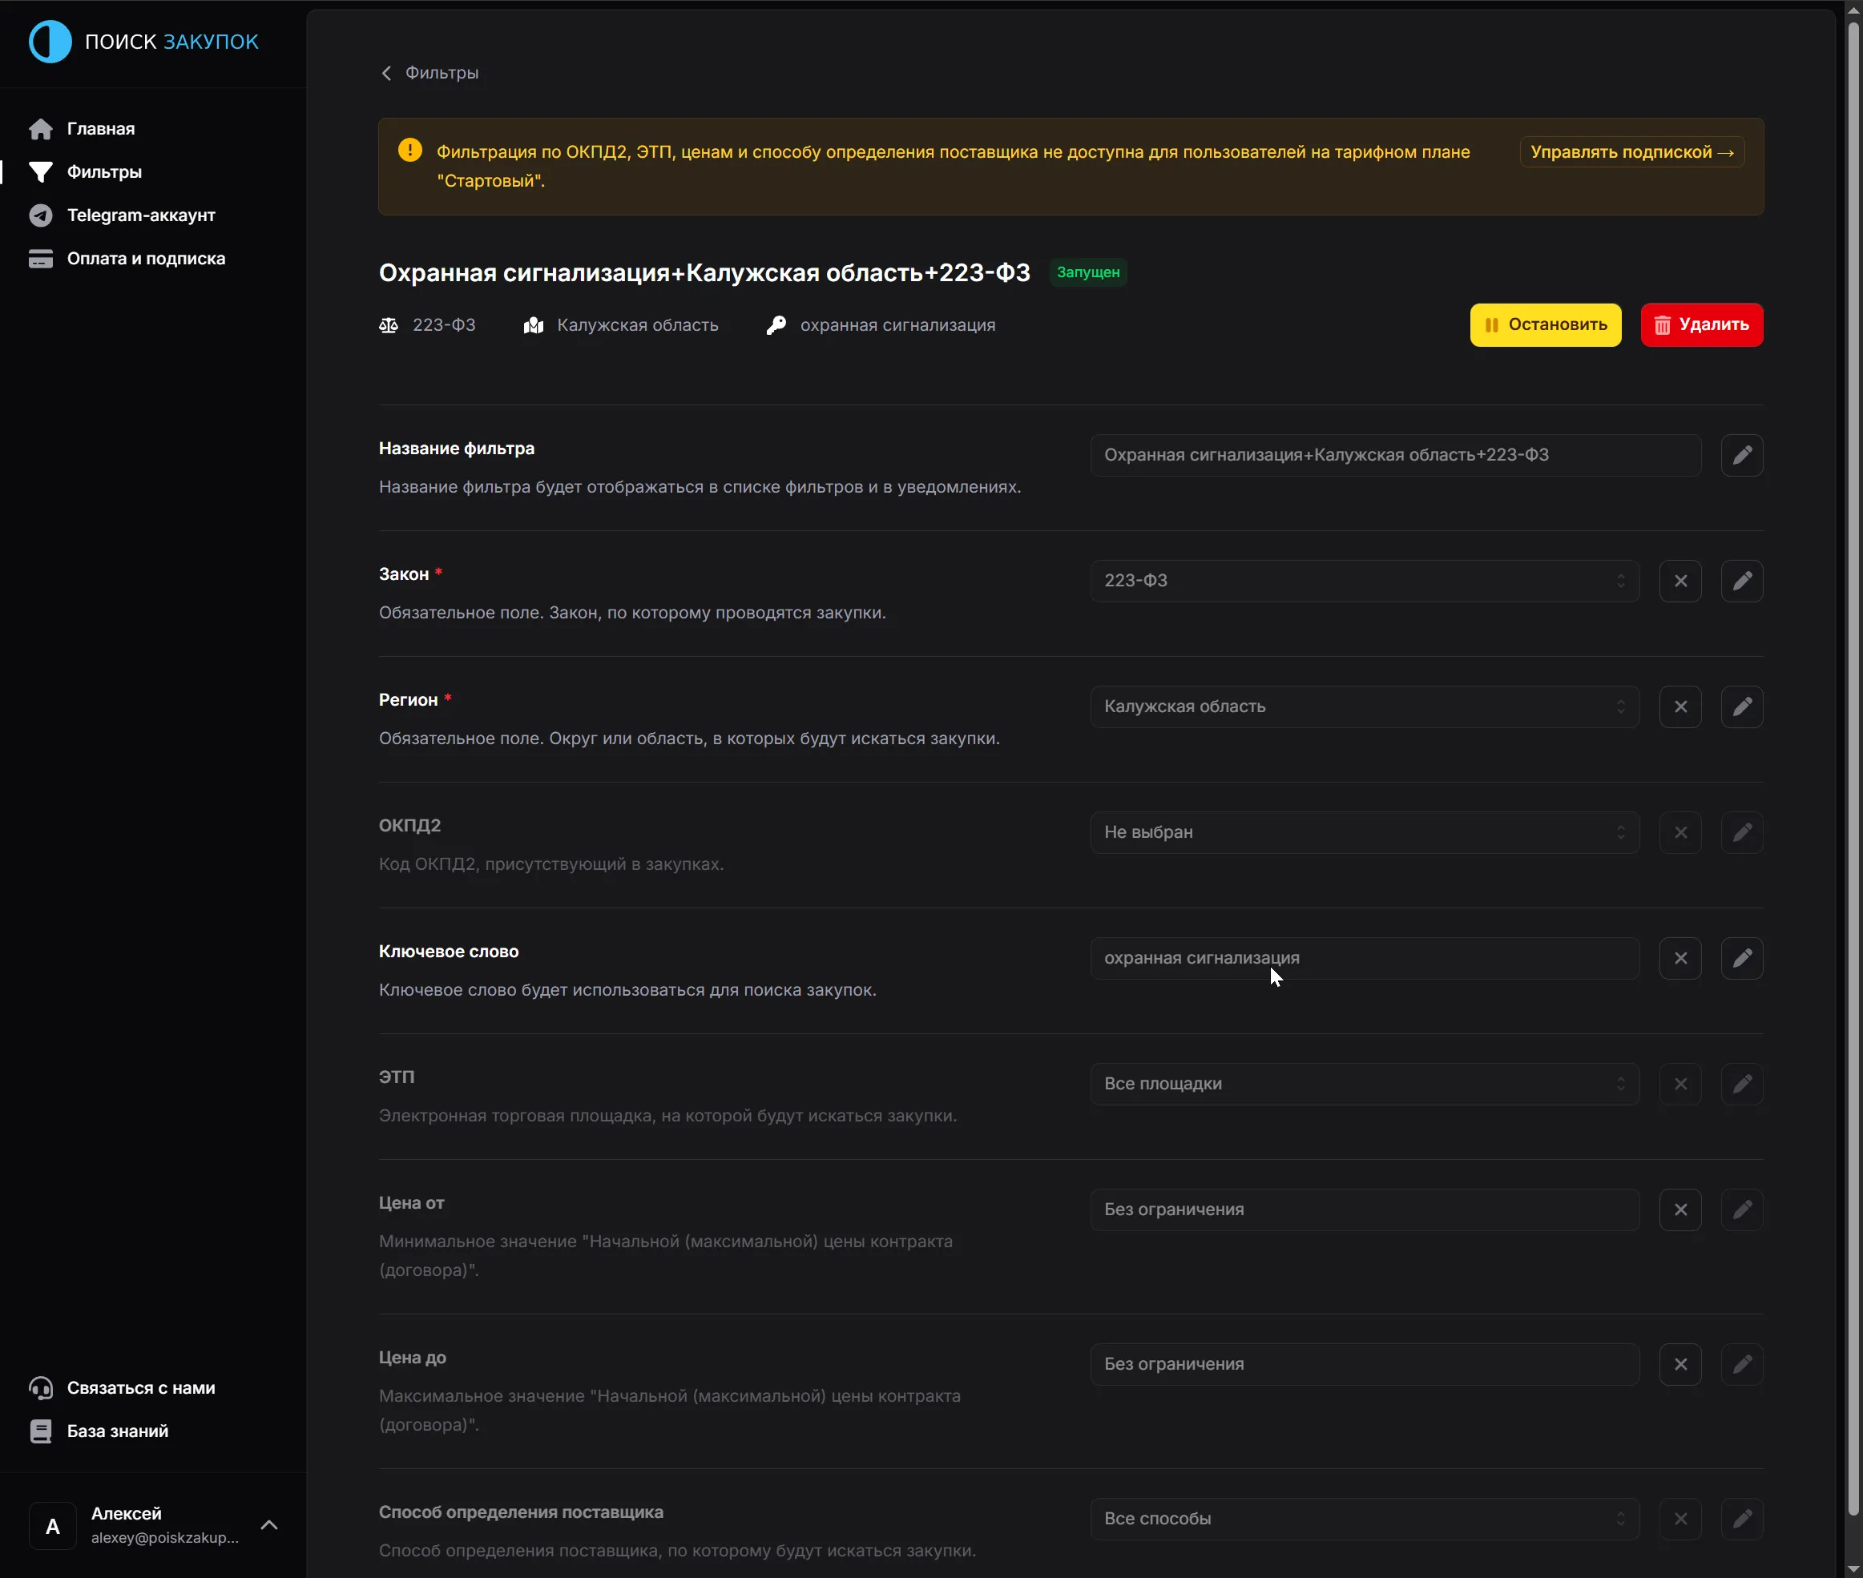Clear the Закон field with X icon
Viewport: 1863px width, 1578px height.
click(x=1680, y=582)
